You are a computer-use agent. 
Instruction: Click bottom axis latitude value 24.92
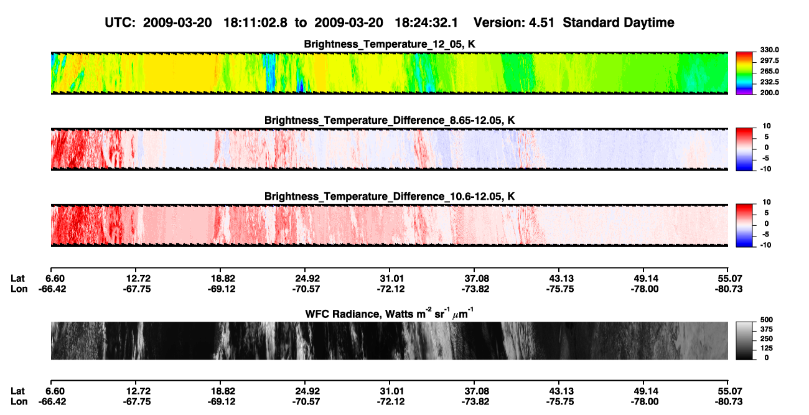coord(305,391)
